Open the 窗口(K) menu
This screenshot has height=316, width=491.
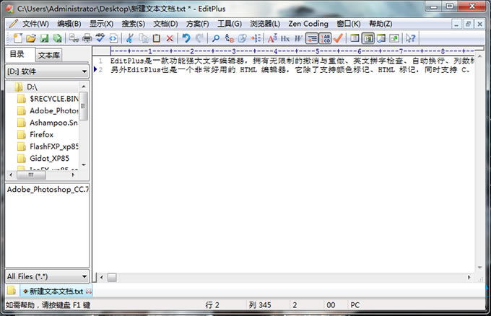coord(349,24)
